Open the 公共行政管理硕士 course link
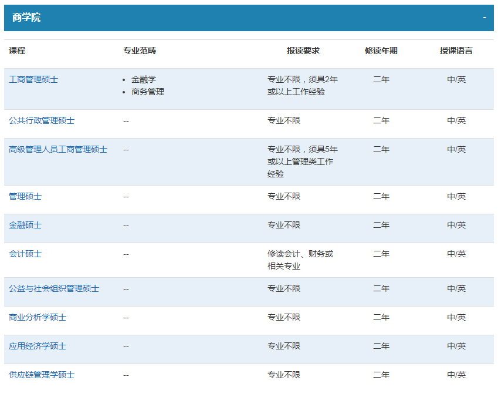Screen dimensions: 498x397 (42, 120)
